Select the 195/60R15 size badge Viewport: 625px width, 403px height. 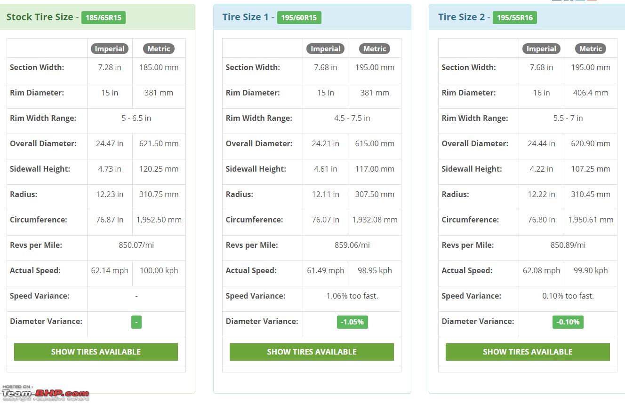pyautogui.click(x=299, y=18)
